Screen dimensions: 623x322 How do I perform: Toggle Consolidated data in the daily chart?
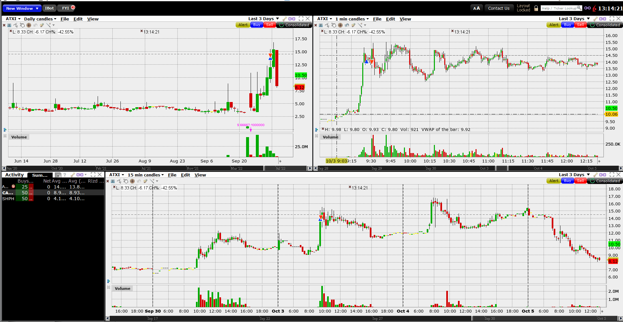[294, 25]
